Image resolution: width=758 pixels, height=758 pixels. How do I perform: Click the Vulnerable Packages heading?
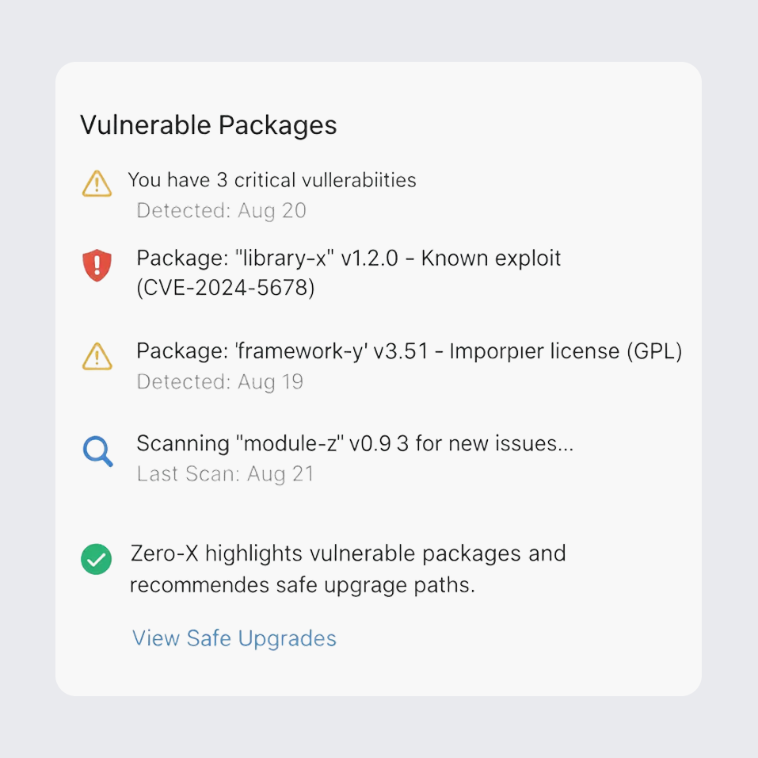208,125
